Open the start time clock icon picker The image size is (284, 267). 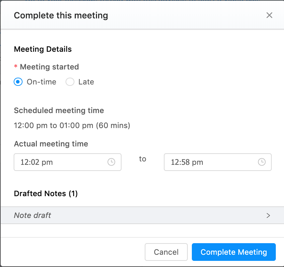pos(111,162)
